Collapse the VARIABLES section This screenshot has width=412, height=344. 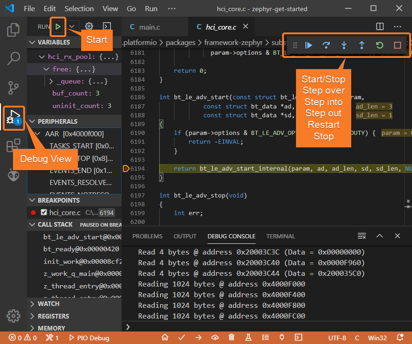(x=32, y=42)
